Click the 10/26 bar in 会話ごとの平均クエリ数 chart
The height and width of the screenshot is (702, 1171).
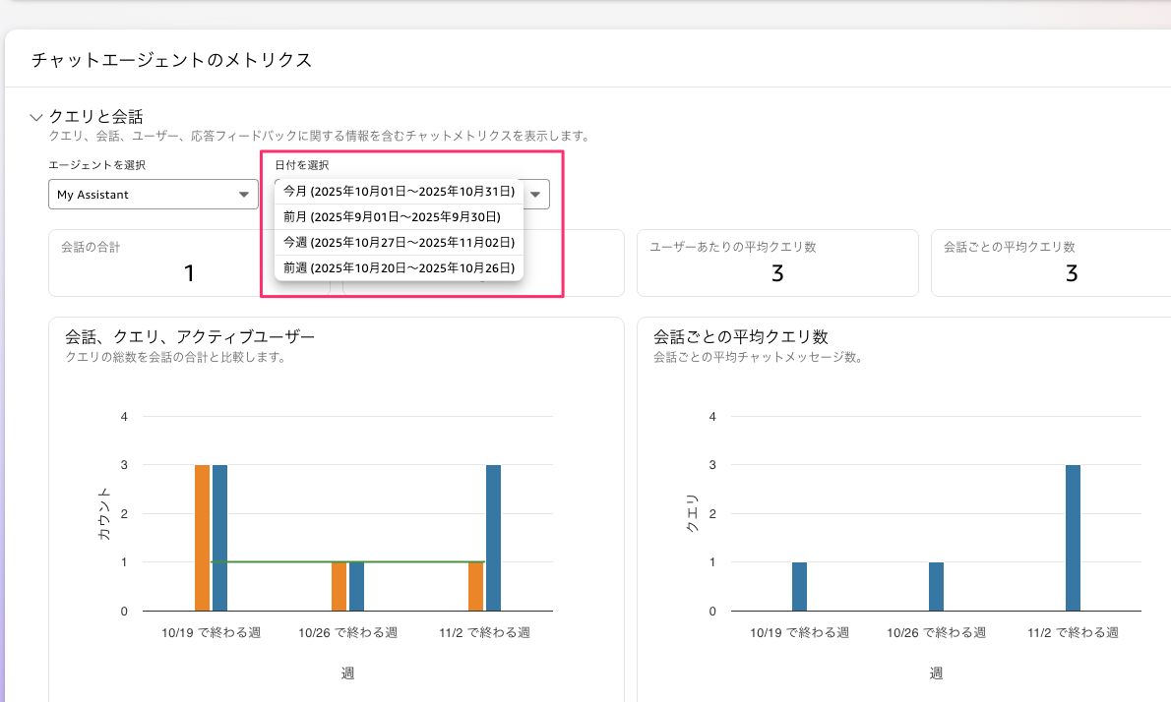936,587
